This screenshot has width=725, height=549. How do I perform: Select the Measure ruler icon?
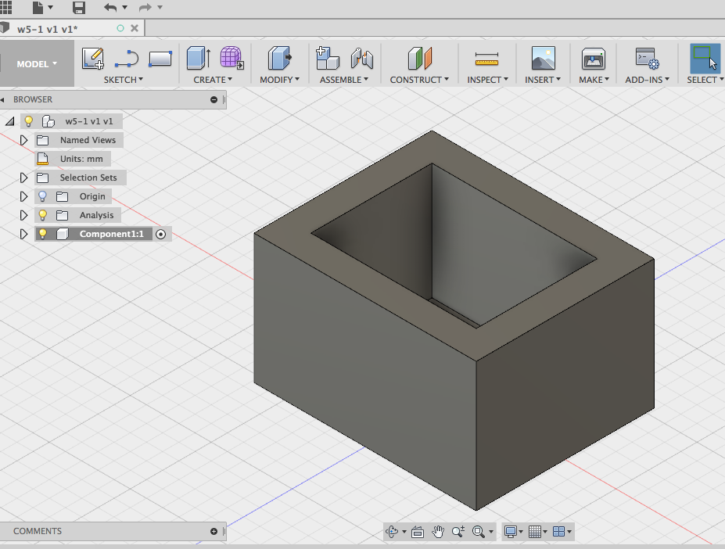tap(487, 59)
